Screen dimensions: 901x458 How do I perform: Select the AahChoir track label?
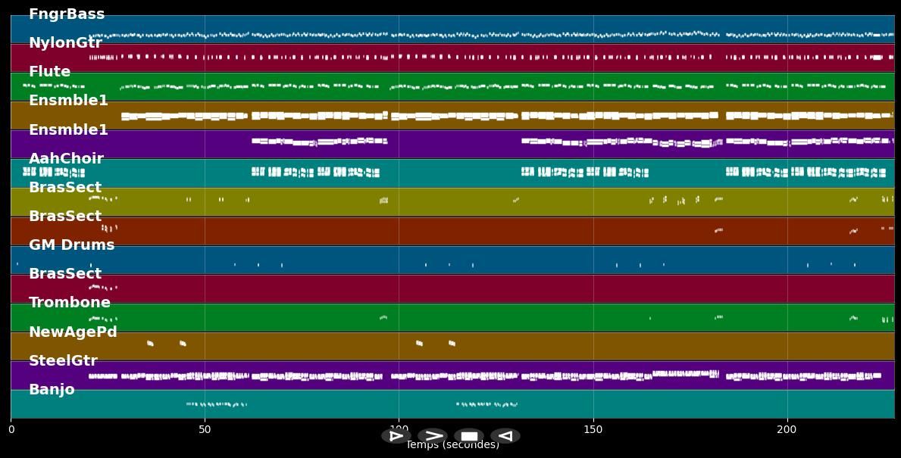click(66, 159)
